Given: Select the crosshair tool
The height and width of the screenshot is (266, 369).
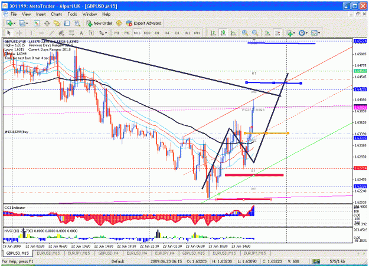Looking at the screenshot, I should [x=19, y=33].
